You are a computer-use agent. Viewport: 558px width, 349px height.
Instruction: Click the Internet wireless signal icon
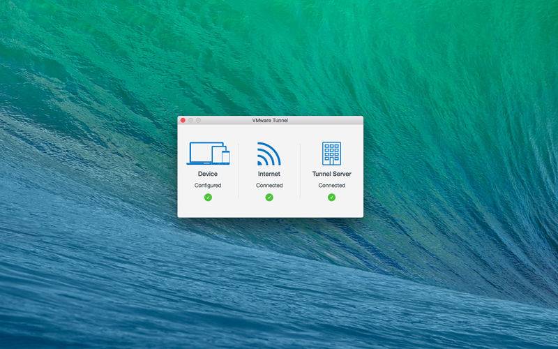(269, 154)
